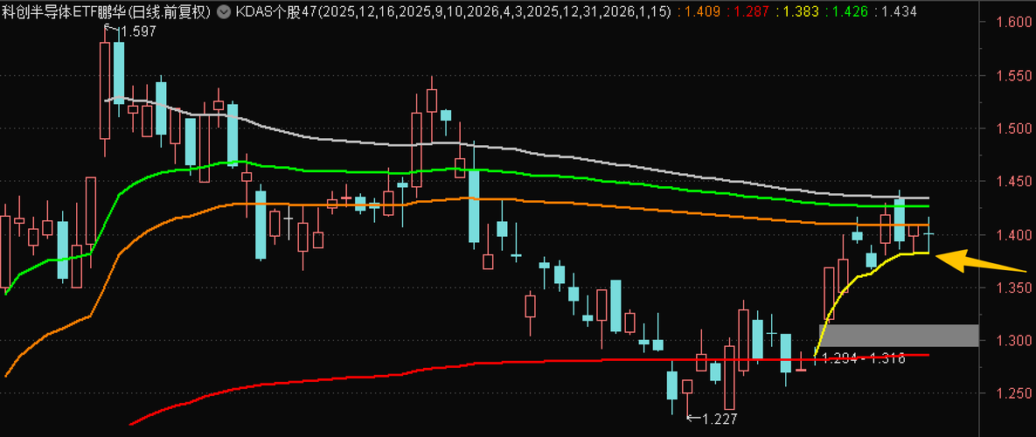The height and width of the screenshot is (437, 1036).
Task: Open the dropdown arrow beside the chart title
Action: point(224,11)
